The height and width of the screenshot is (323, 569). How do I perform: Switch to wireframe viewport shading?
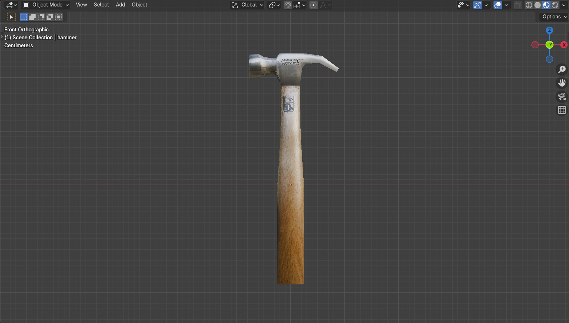[529, 5]
